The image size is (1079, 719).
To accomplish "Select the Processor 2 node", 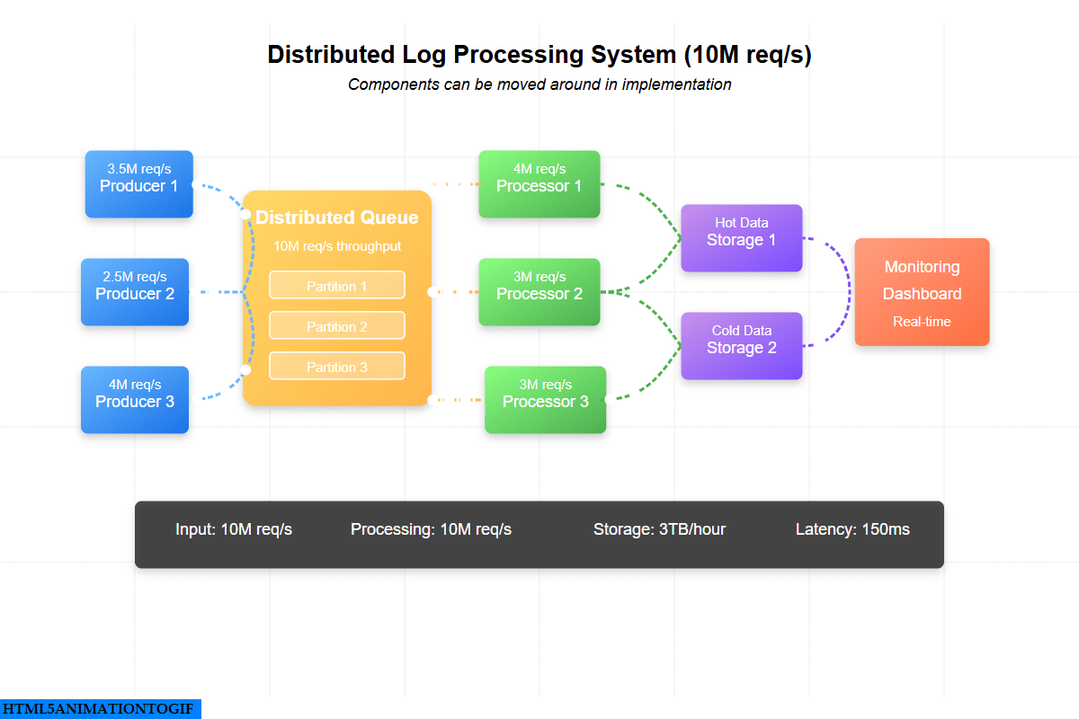I will 539,292.
